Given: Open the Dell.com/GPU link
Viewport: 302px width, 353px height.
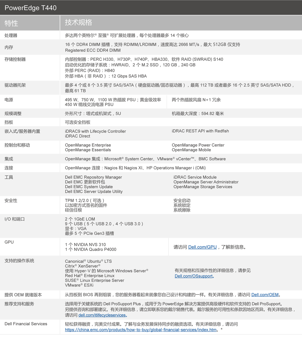Looking at the screenshot, I should (203, 247).
